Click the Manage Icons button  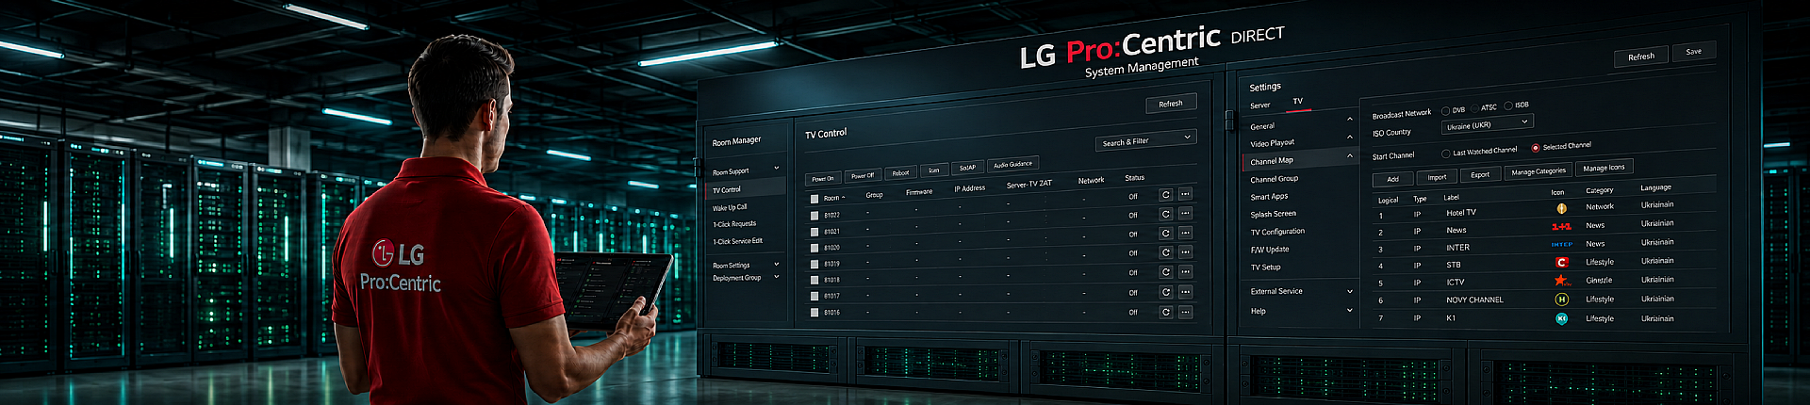[1604, 168]
